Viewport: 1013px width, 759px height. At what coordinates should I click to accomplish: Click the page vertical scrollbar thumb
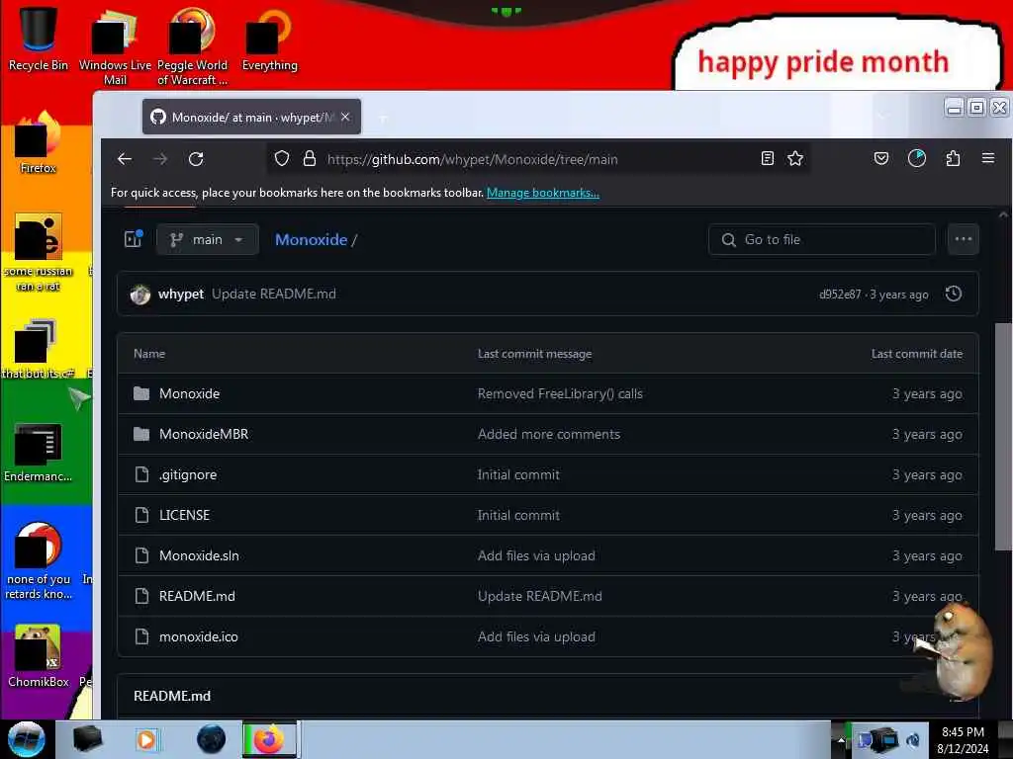click(x=1003, y=437)
